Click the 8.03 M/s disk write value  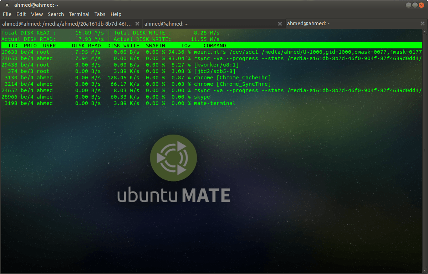pos(127,90)
